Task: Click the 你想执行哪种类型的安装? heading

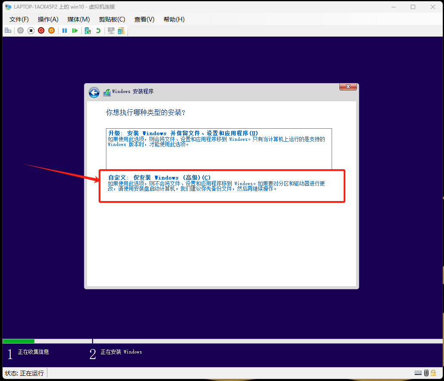Action: coord(146,113)
